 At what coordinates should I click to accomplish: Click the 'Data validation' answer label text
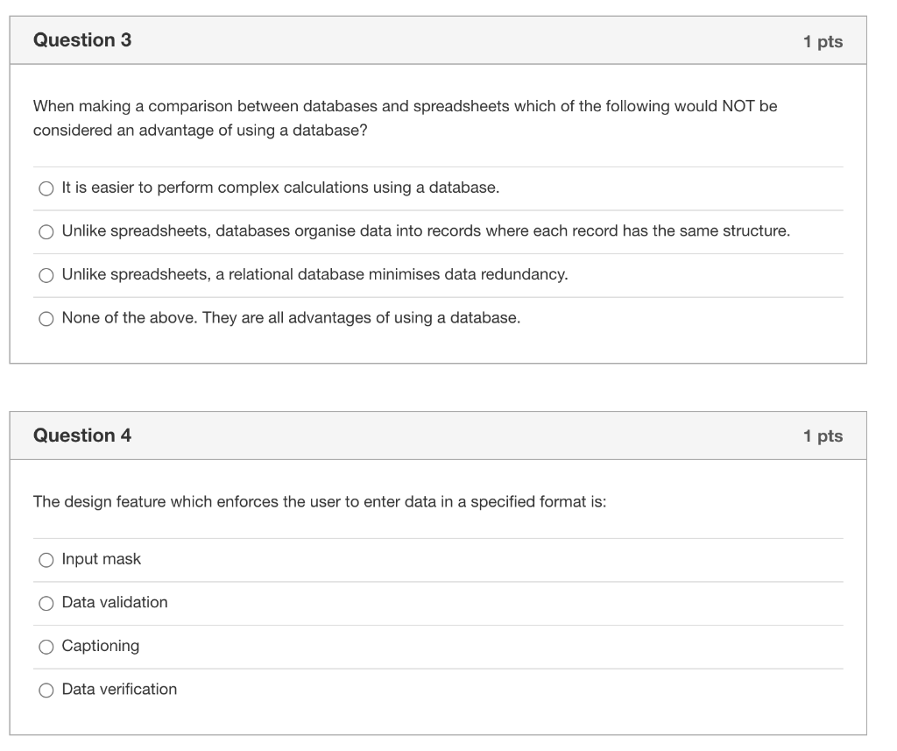pyautogui.click(x=115, y=602)
